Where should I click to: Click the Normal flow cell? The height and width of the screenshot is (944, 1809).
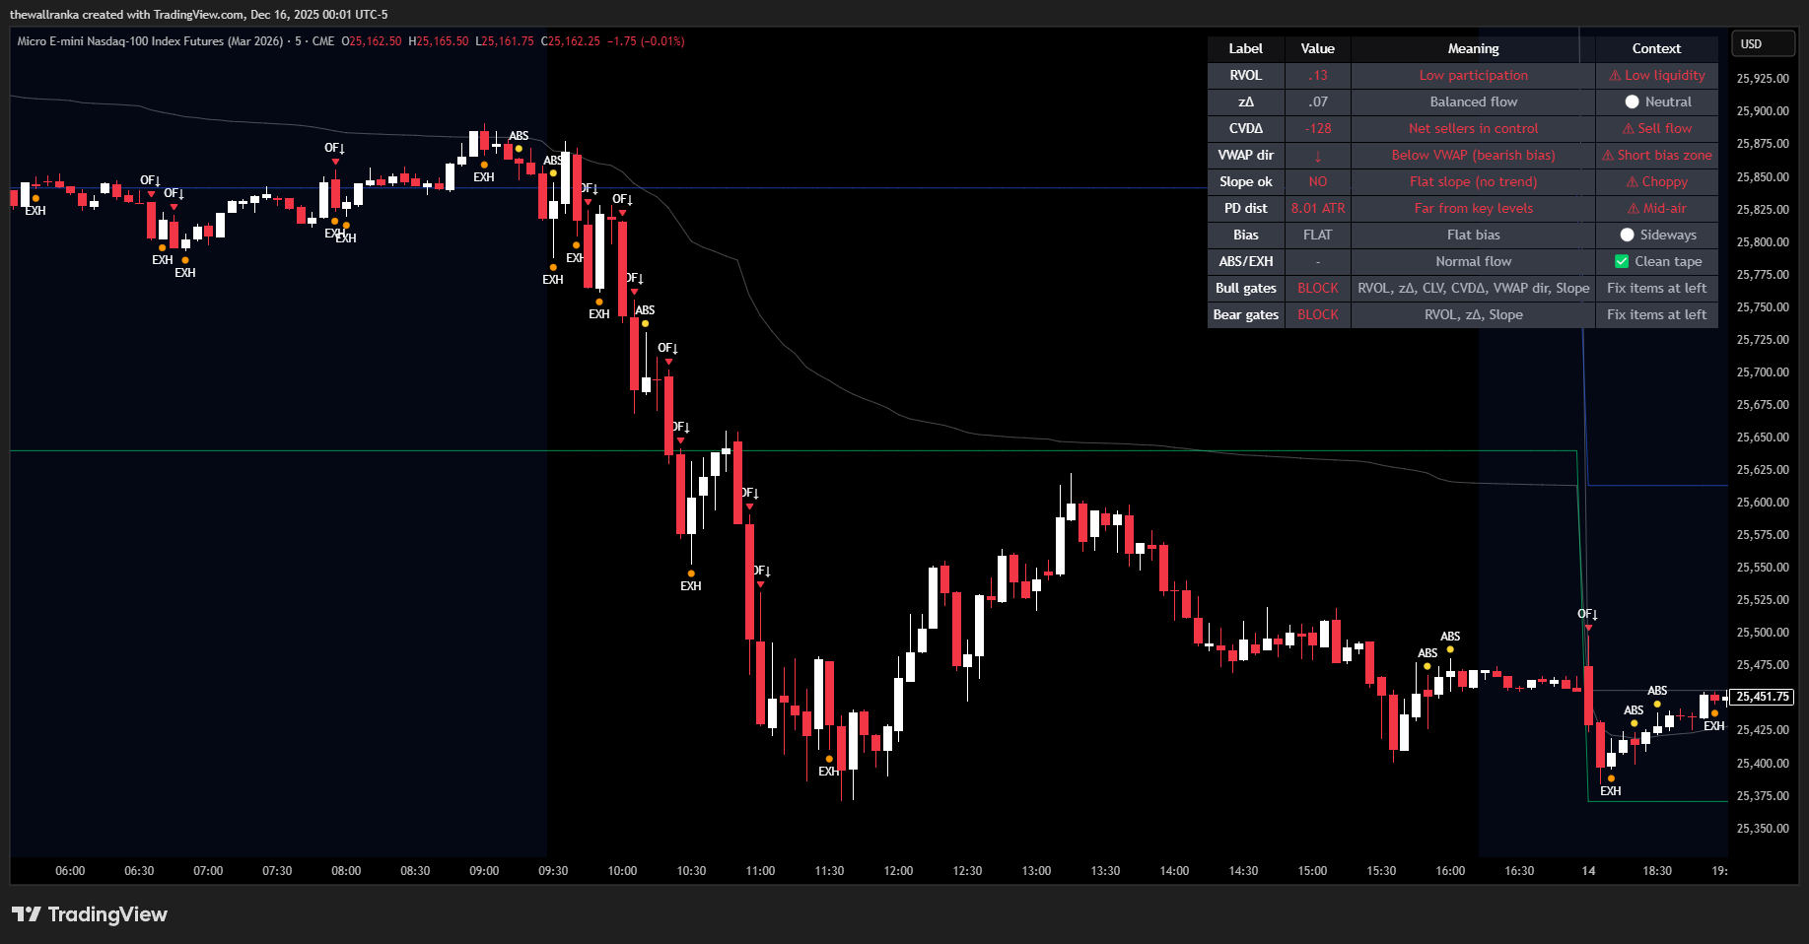[1474, 261]
